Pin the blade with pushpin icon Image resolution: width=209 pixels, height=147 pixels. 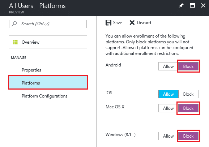(x=181, y=5)
